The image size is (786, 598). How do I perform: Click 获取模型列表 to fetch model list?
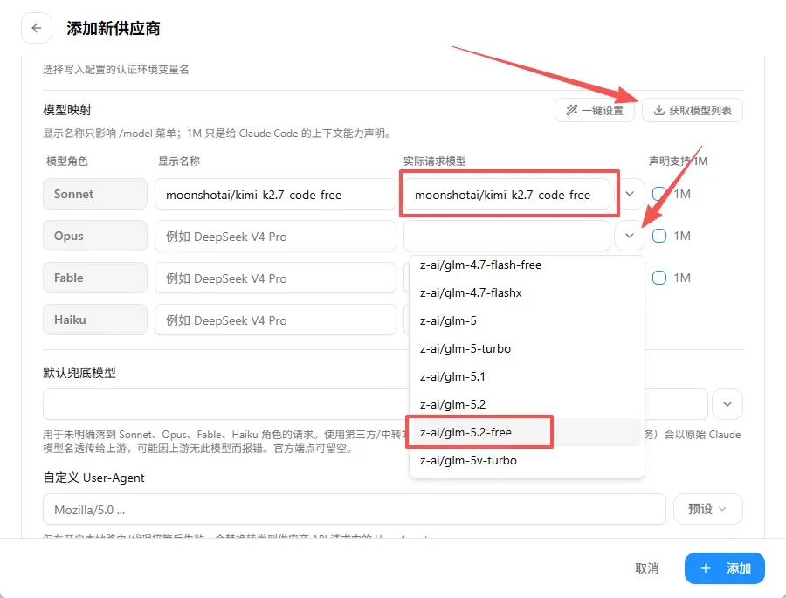[693, 110]
